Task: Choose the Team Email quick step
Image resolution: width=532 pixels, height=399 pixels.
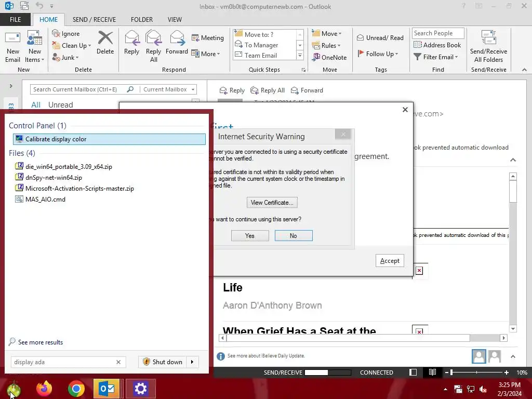Action: (264, 55)
